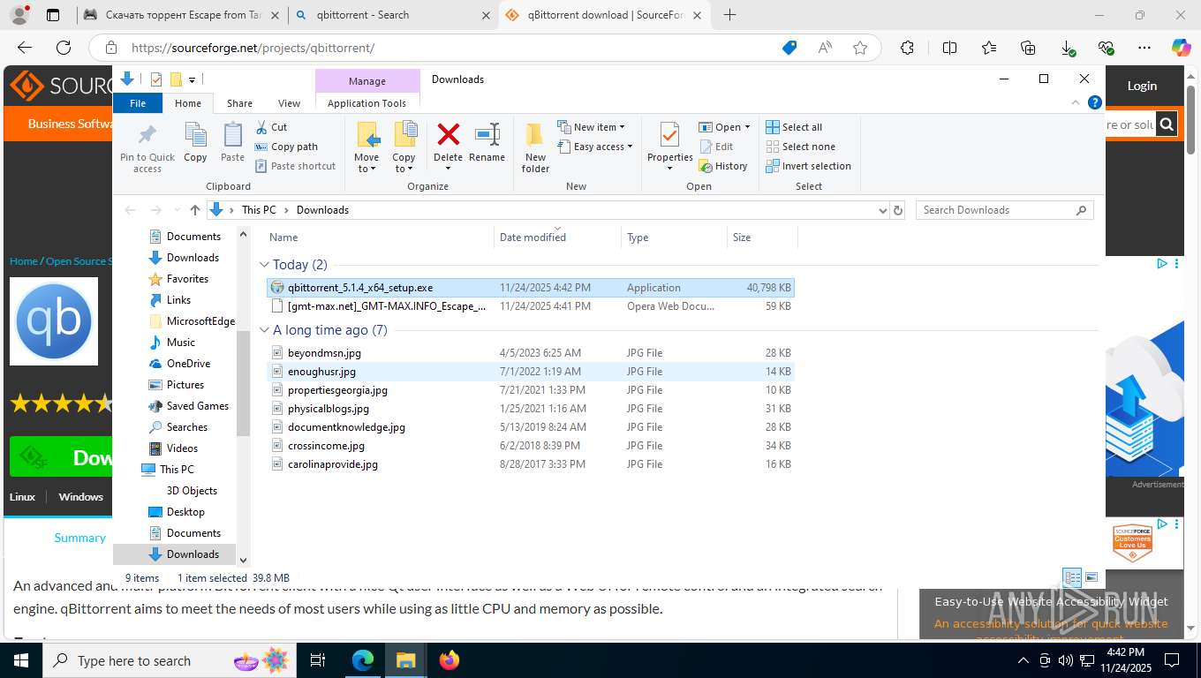
Task: Click Invert selection
Action: (x=808, y=166)
